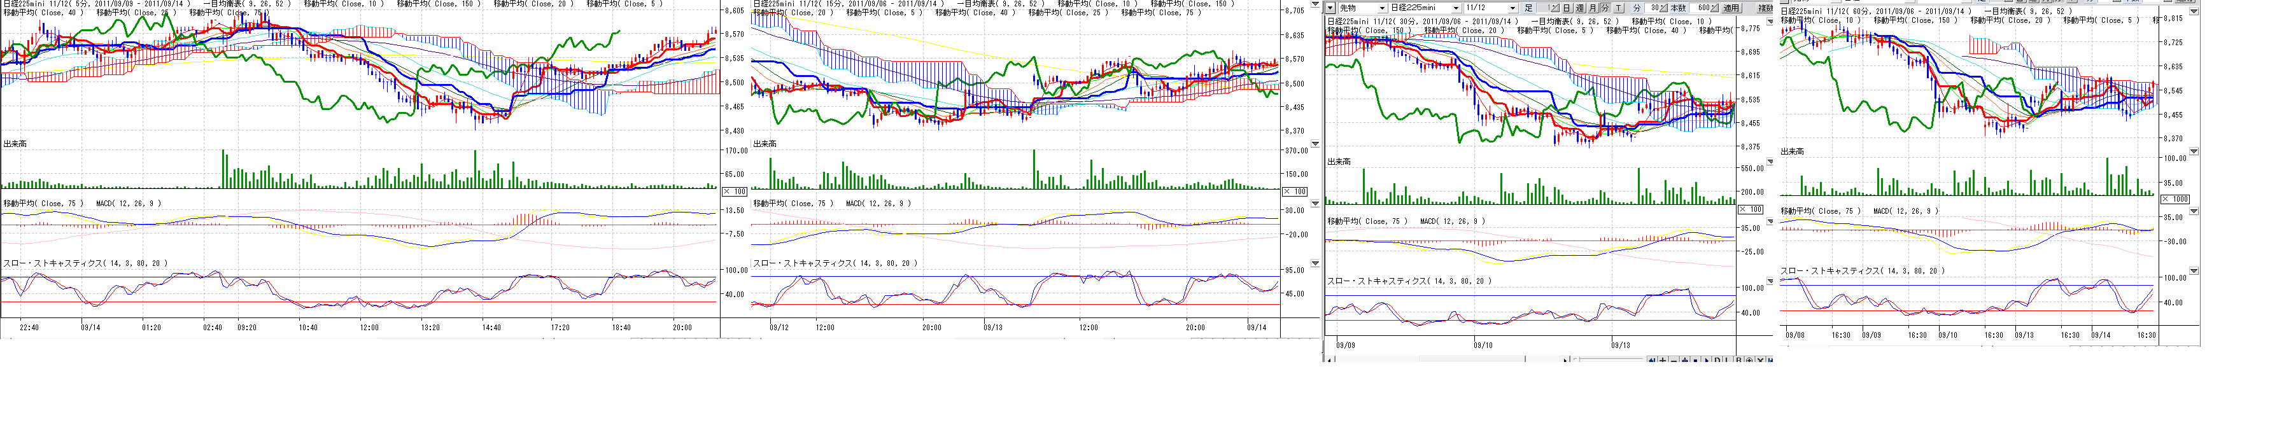Click the 複数 button in toolbar

(x=1765, y=8)
